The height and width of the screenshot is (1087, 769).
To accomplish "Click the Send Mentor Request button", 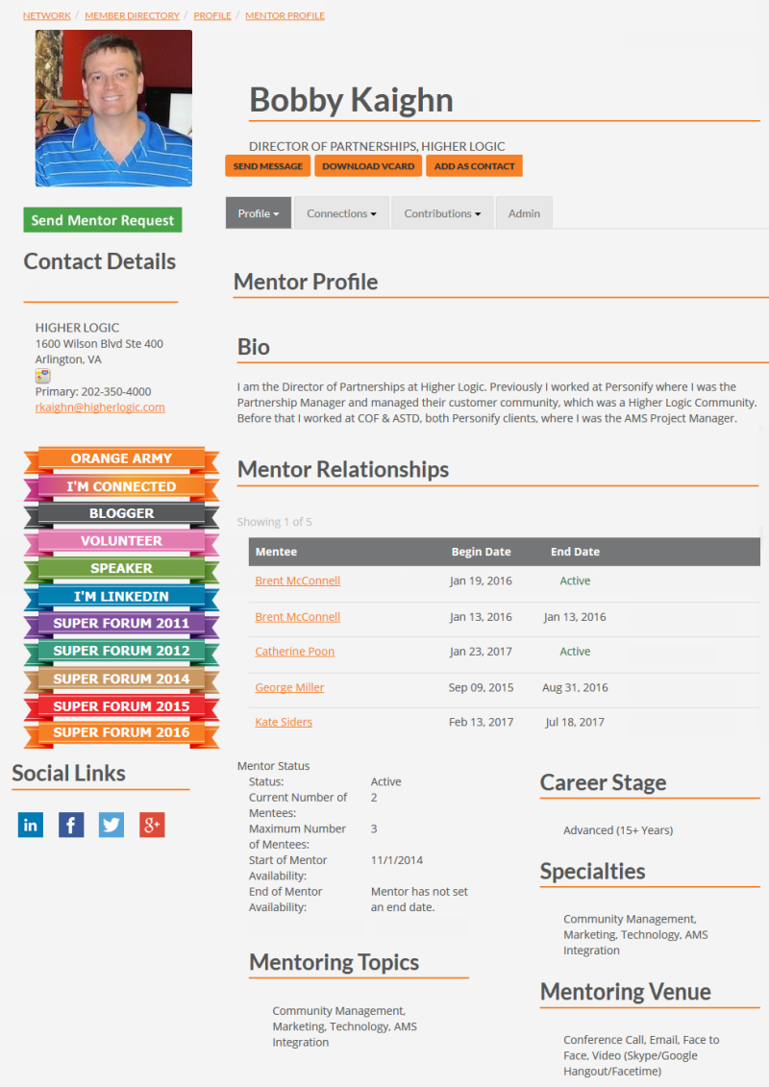I will pos(103,220).
